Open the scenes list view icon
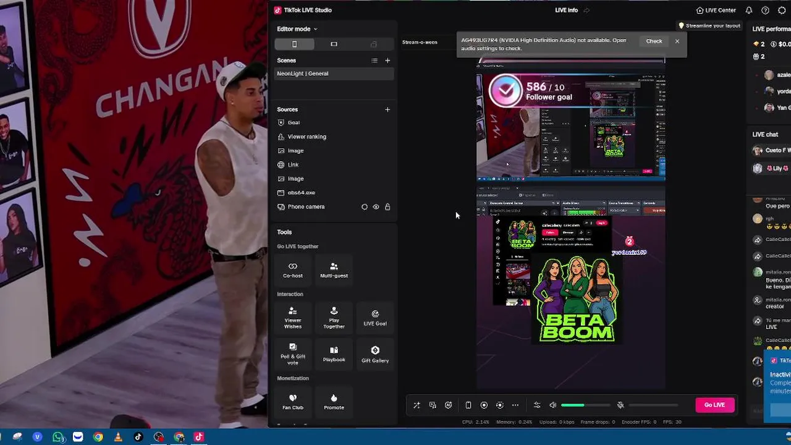Viewport: 791px width, 445px height. pyautogui.click(x=374, y=61)
